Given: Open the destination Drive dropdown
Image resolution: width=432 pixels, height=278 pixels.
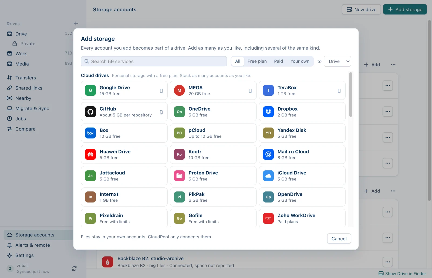Looking at the screenshot, I should (337, 61).
